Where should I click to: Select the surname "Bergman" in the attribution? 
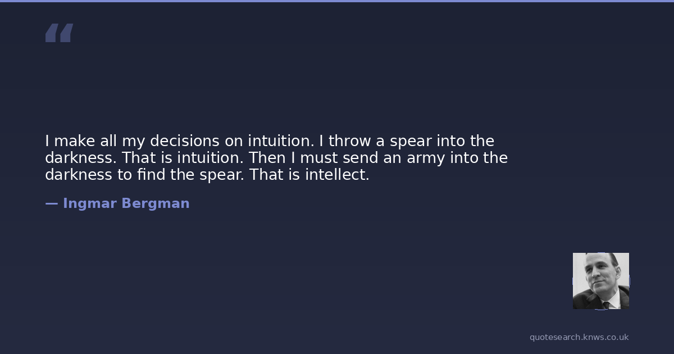156,203
